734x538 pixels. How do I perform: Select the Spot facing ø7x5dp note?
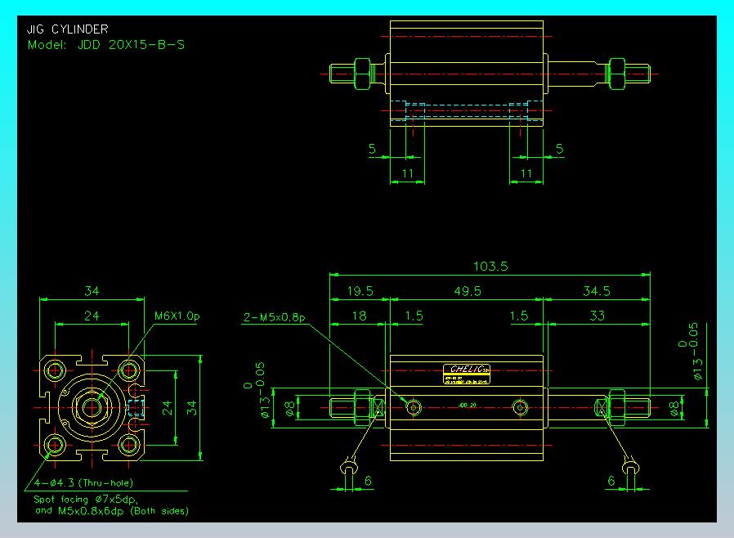[86, 498]
